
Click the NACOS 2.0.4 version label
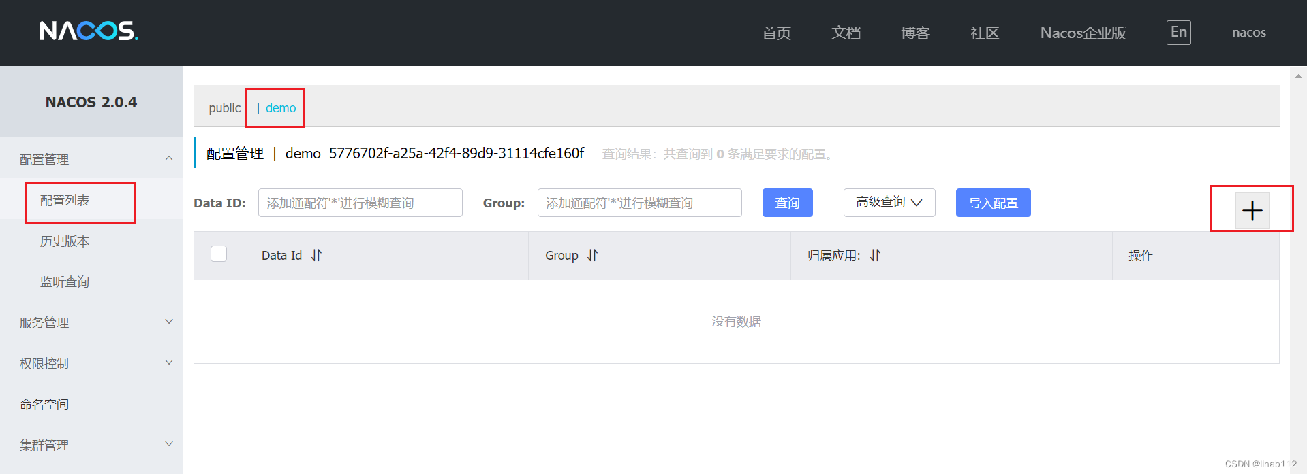click(91, 102)
